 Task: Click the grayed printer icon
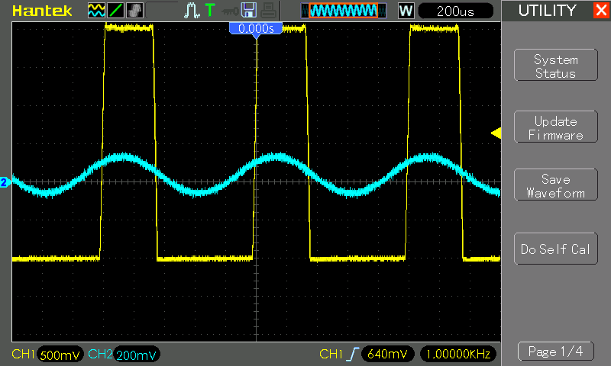coord(269,11)
